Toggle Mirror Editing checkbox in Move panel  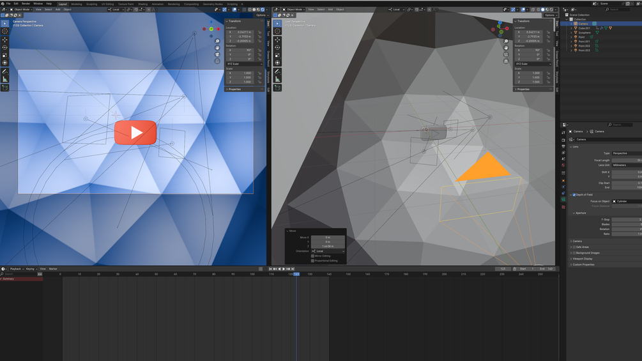point(312,256)
